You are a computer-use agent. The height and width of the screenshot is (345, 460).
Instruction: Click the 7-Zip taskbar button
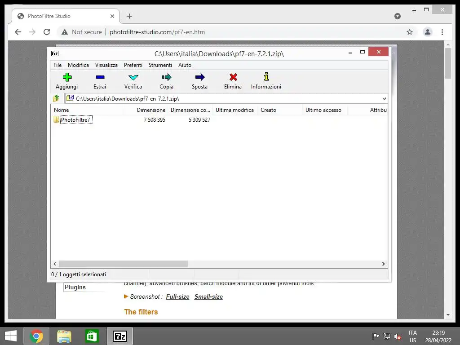(119, 336)
